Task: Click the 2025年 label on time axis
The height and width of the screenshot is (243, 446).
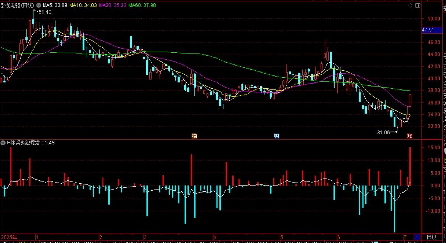Action: pos(9,237)
